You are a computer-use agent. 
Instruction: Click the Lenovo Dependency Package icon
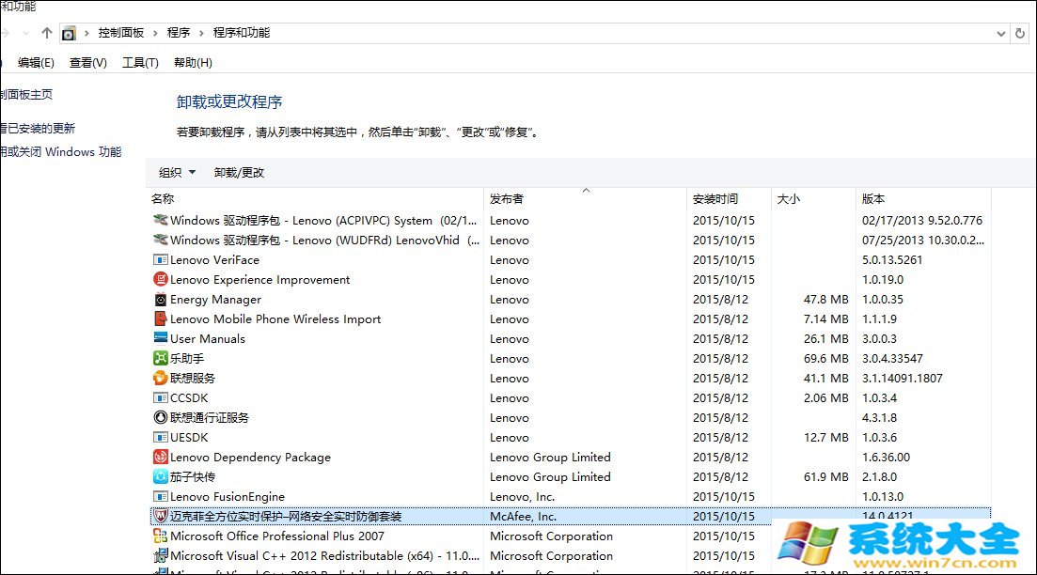160,457
